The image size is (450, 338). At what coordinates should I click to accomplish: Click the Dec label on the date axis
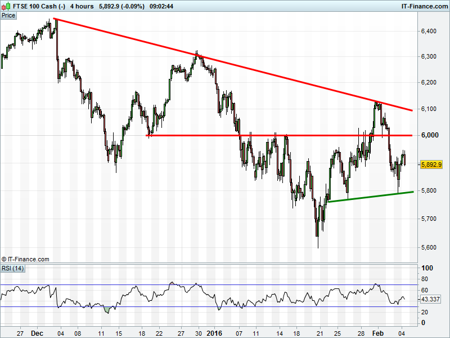(x=37, y=333)
